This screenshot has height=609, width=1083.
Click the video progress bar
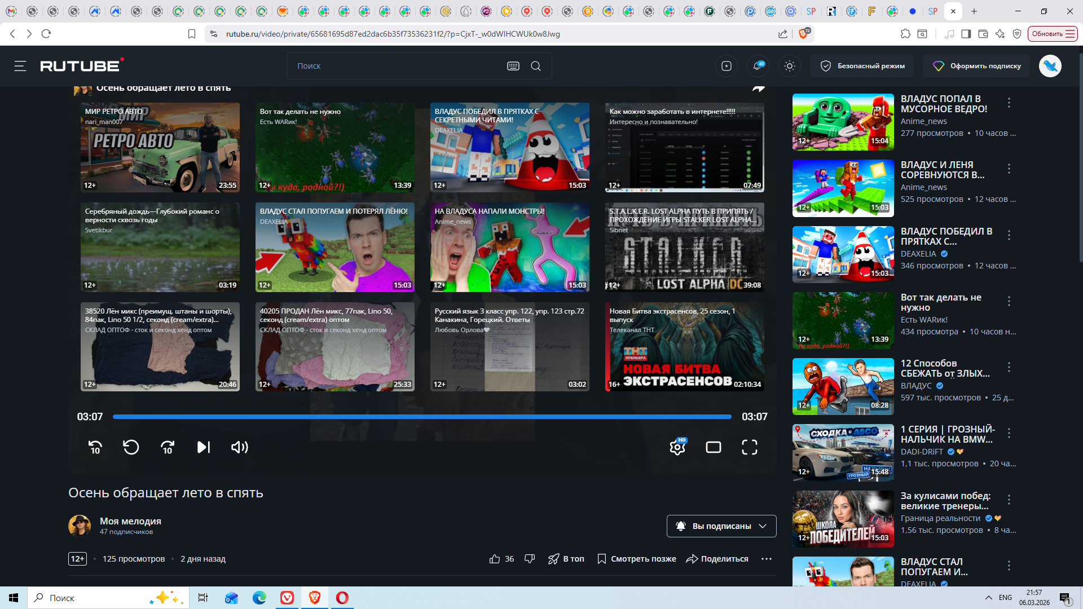422,417
